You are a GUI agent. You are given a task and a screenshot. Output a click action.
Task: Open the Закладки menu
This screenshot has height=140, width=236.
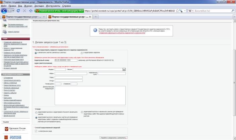[x=39, y=6]
